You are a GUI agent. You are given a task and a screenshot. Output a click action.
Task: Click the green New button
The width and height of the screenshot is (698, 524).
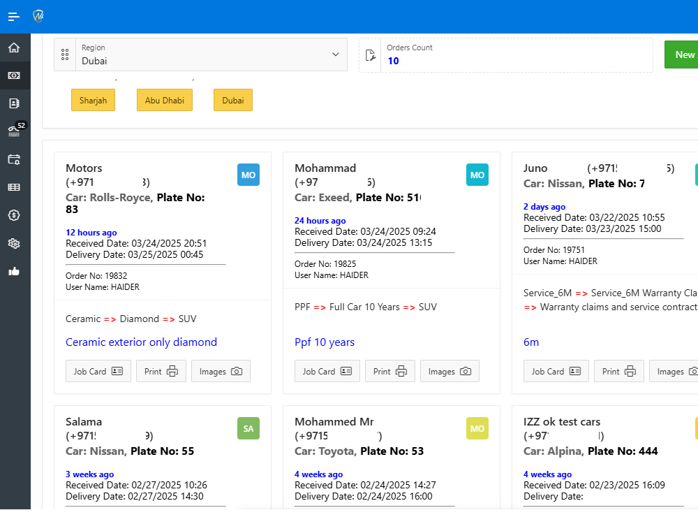click(681, 54)
